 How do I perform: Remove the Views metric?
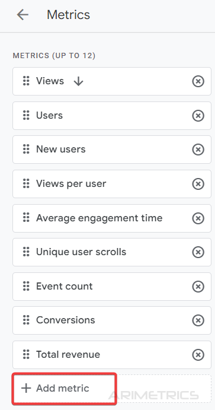(x=198, y=81)
